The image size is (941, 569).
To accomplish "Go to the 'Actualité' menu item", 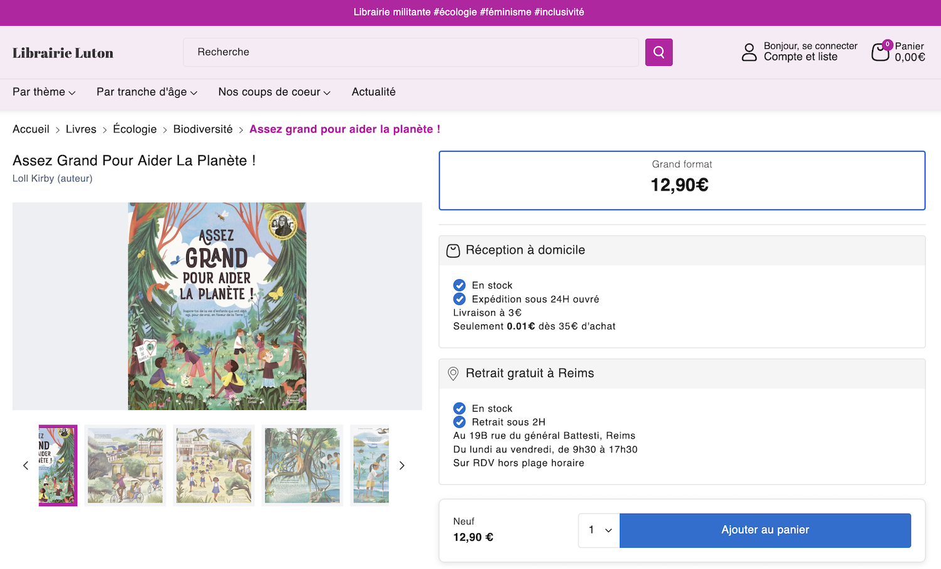I will tap(373, 92).
